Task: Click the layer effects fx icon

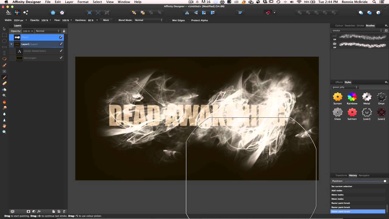Action: point(39,211)
